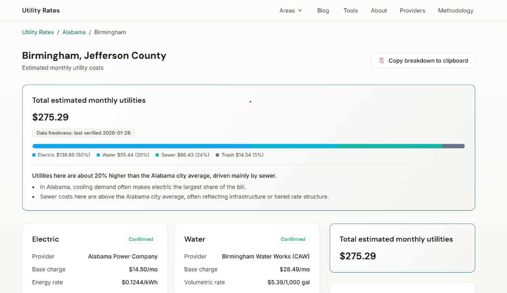Click the Confirmed badge on the Water card
Image resolution: width=507 pixels, height=293 pixels.
293,239
